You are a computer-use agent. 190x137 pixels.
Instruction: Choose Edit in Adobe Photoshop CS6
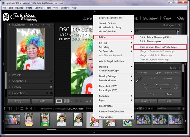[155, 37]
